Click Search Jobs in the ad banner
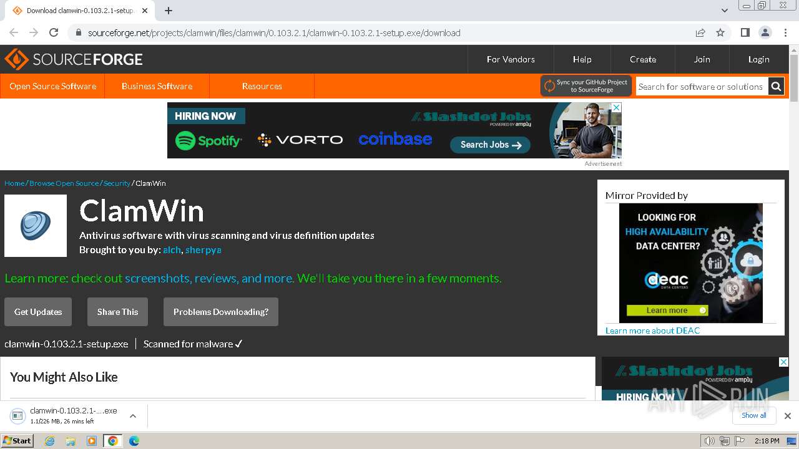799x449 pixels. 490,145
